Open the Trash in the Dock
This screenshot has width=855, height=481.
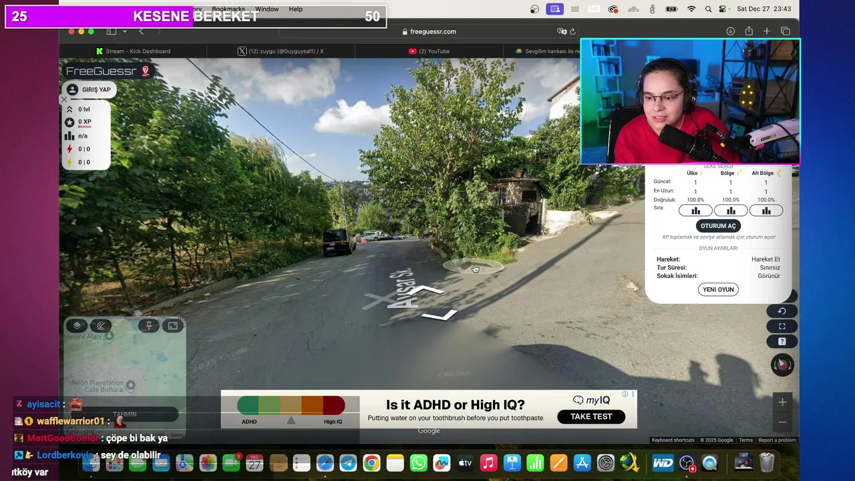click(x=767, y=462)
